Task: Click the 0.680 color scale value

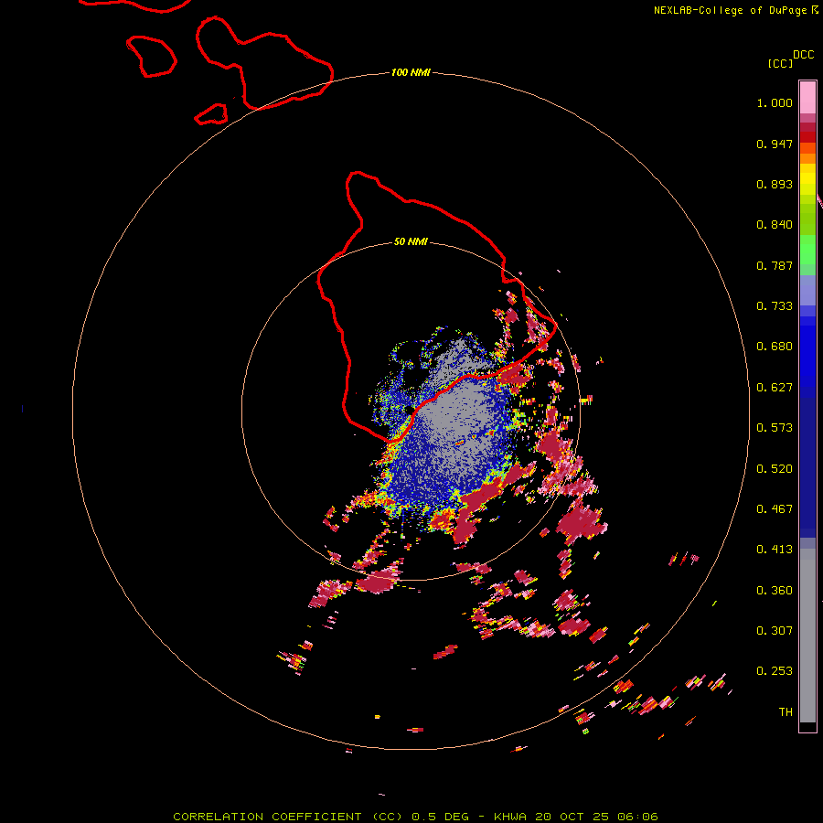Action: (775, 347)
